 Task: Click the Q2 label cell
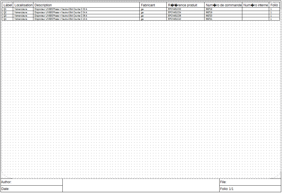(x=5, y=13)
